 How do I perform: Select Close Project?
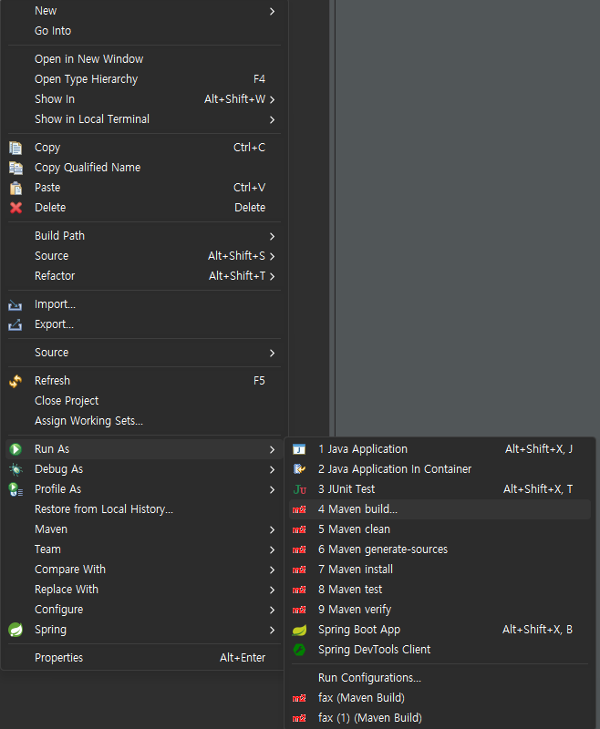[144, 401]
